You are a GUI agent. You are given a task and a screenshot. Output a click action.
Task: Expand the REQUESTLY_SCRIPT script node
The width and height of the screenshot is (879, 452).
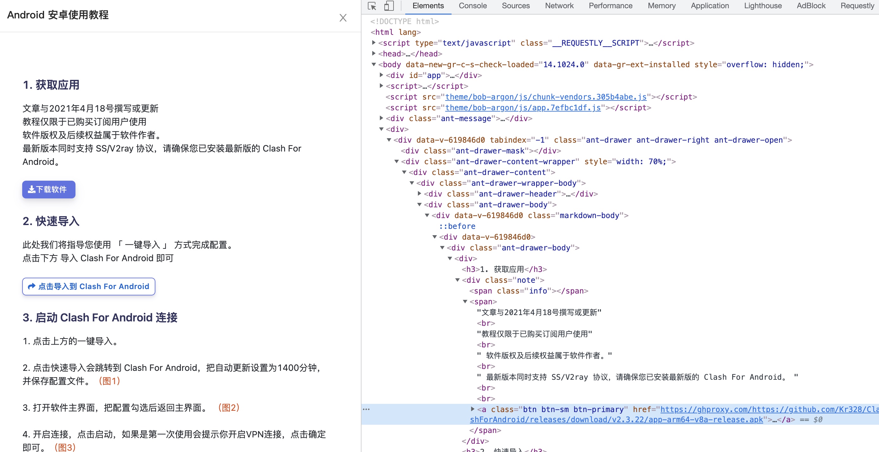coord(374,43)
